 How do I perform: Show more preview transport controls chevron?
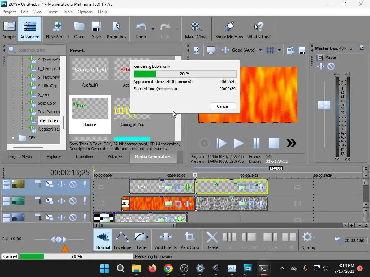pyautogui.click(x=291, y=143)
